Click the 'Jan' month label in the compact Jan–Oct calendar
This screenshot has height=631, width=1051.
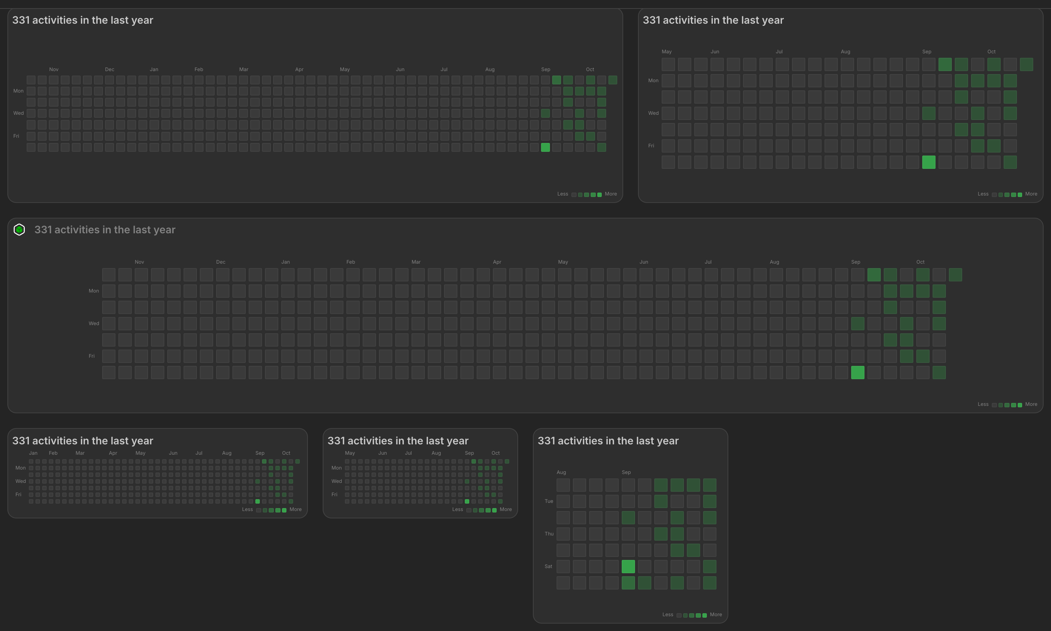point(33,453)
